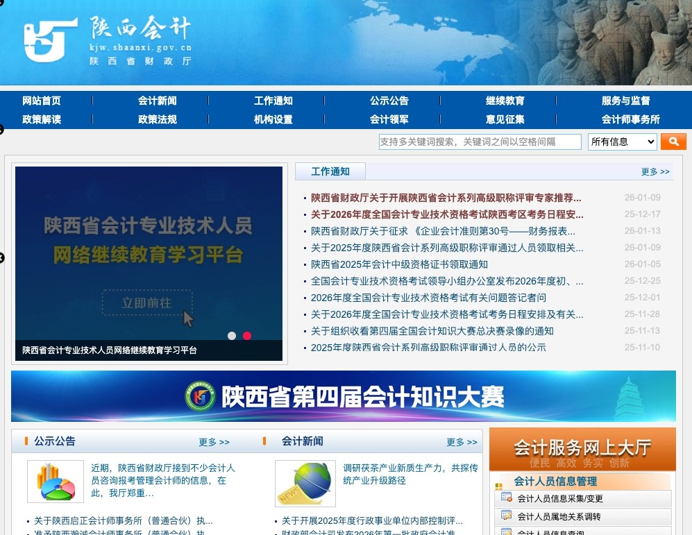Click the 会计服务网上大厅 header panel
Image resolution: width=692 pixels, height=535 pixels.
[582, 448]
